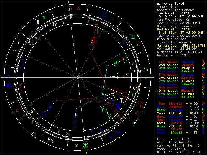Click the blue Cancer glyph on the wheel
The width and height of the screenshot is (207, 155).
[104, 14]
